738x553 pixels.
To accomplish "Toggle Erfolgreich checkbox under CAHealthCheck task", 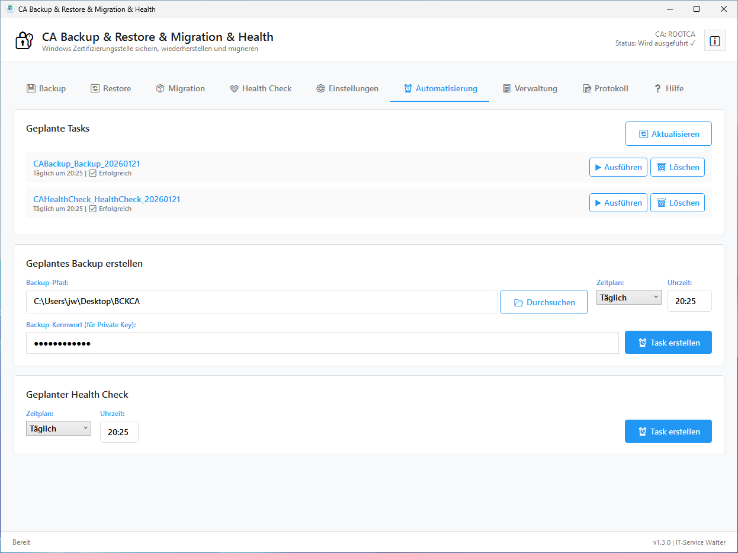I will coord(92,209).
